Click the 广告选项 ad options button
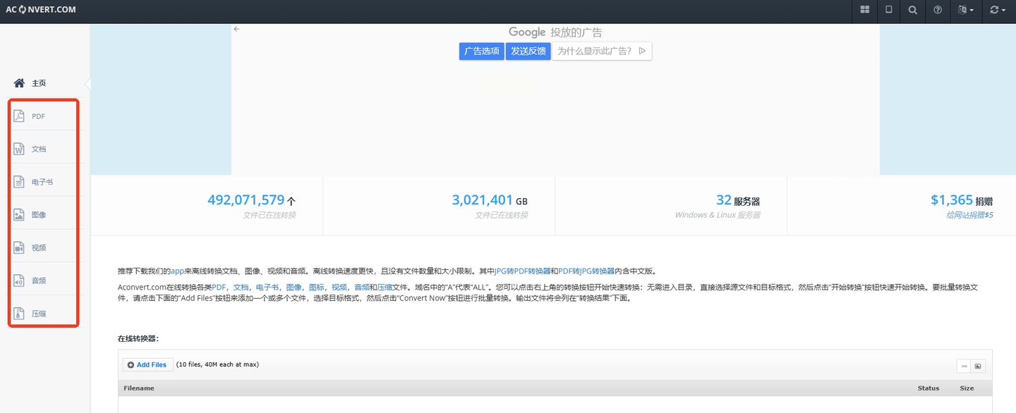Screen dimensions: 1016x413 481,51
